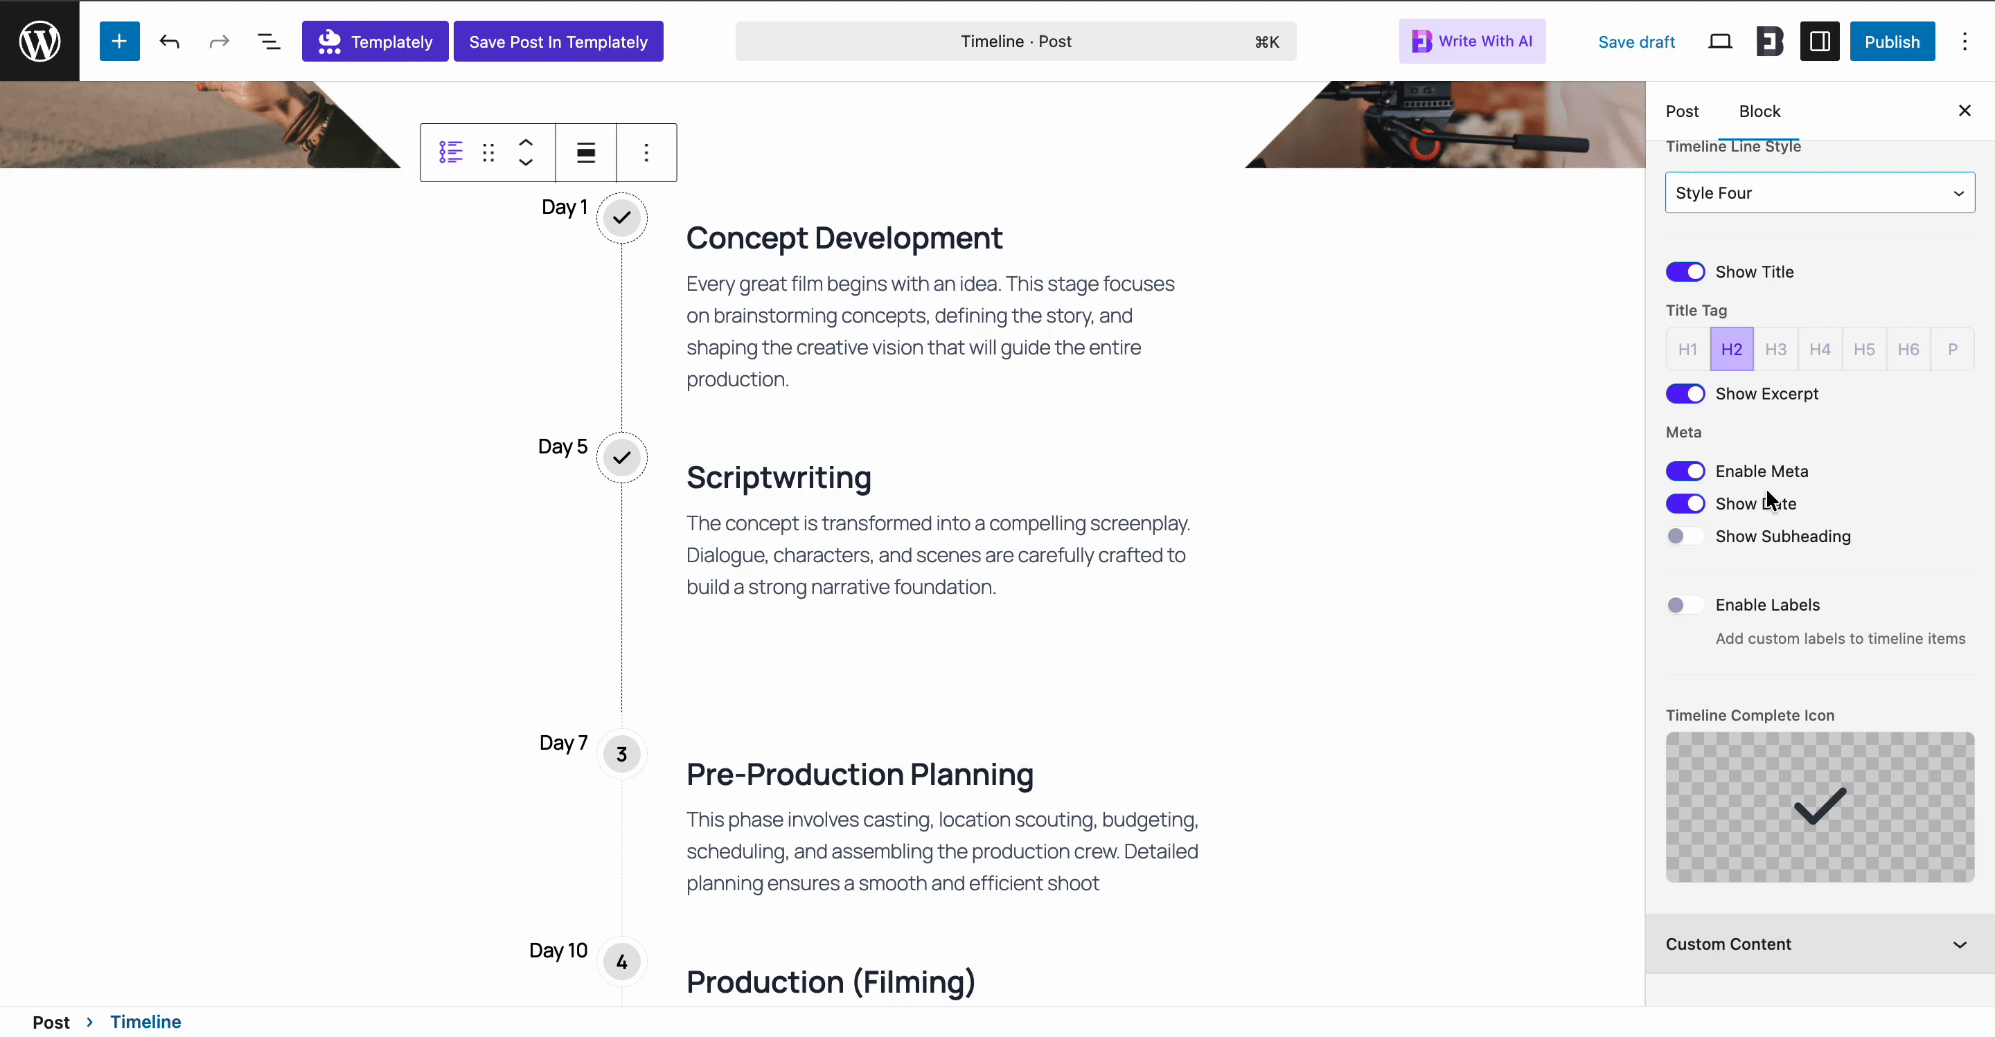Image resolution: width=1995 pixels, height=1037 pixels.
Task: Enable the Enable Labels toggle
Action: pyautogui.click(x=1685, y=605)
